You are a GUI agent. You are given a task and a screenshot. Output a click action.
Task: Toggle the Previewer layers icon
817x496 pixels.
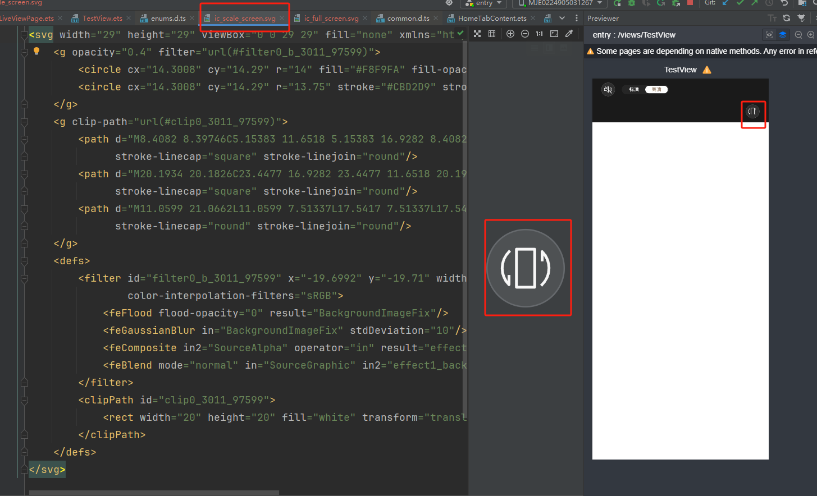pos(783,35)
